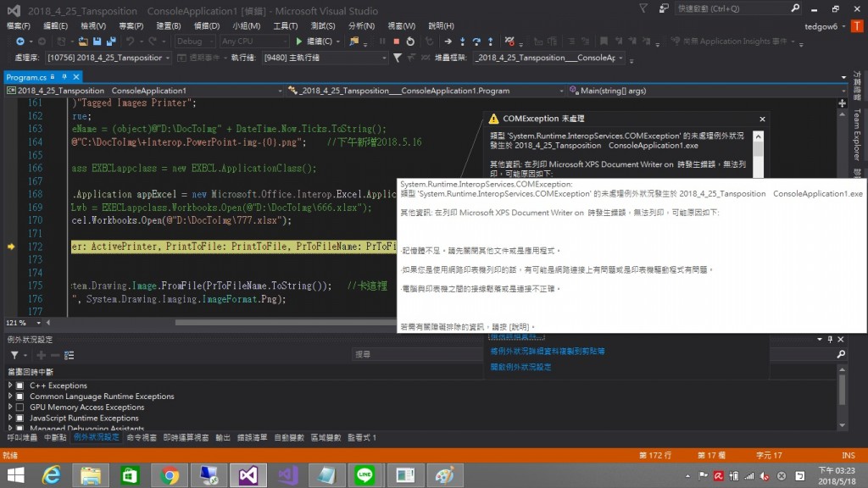
Task: Open the 工具(T) menu
Action: tap(285, 26)
